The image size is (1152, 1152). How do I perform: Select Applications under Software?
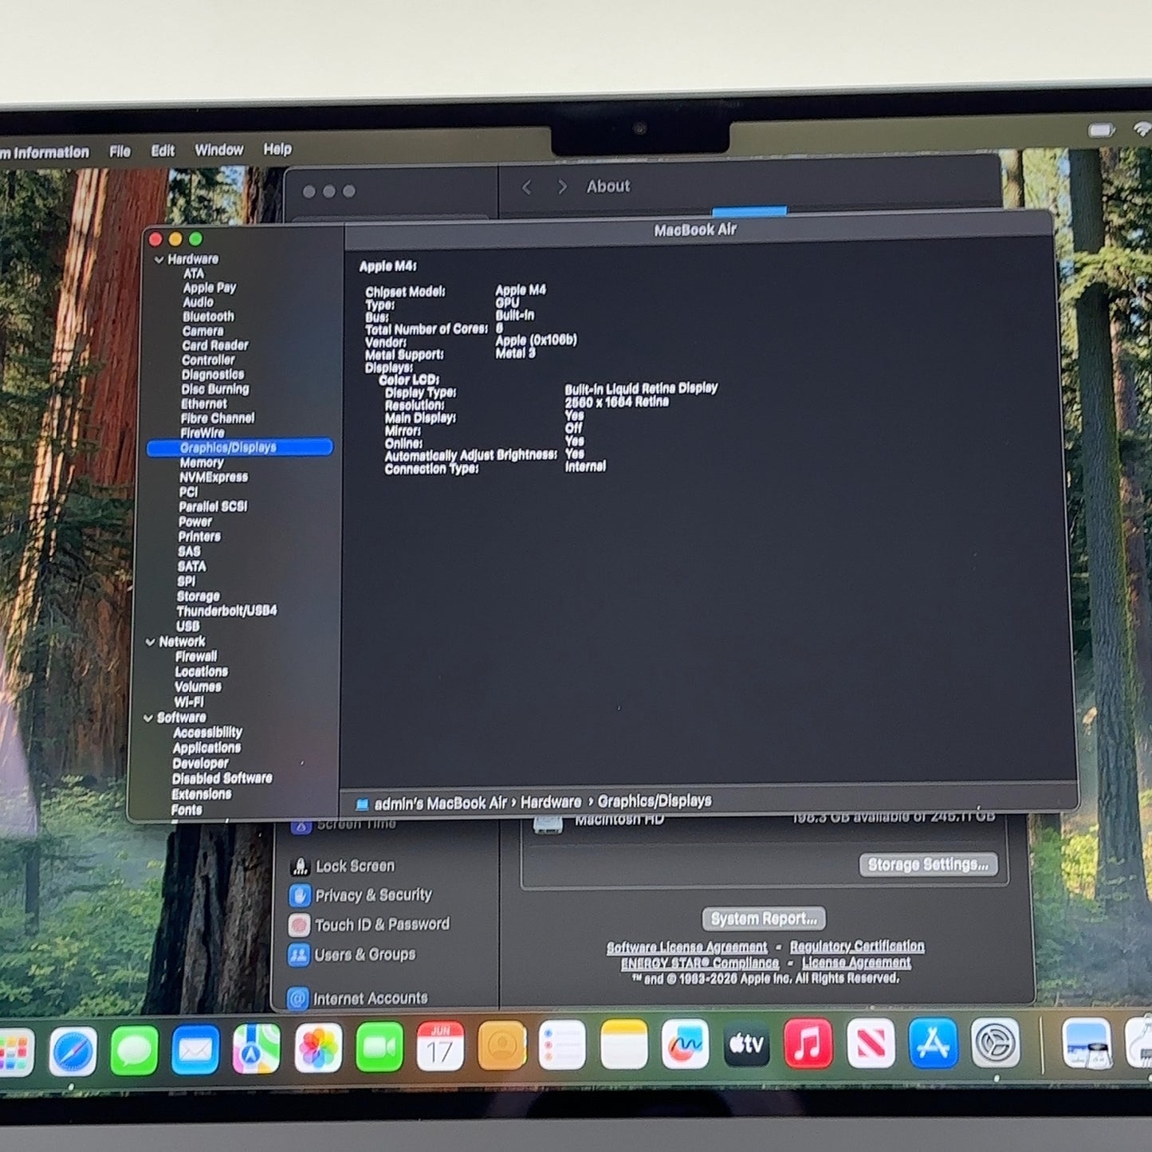pos(206,749)
